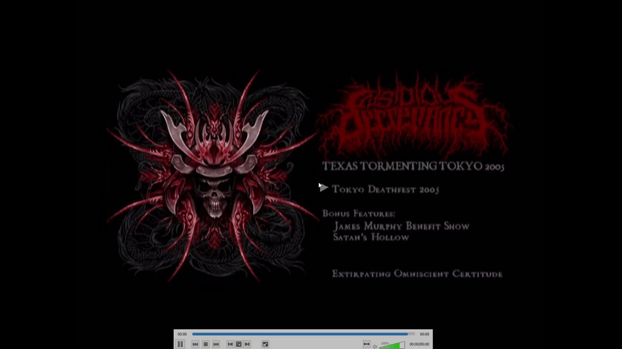This screenshot has width=622, height=349.
Task: Click the elapsed time label 00:00 on left
Action: click(182, 334)
